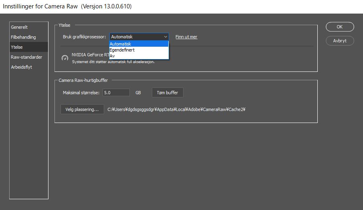Click the NVIDIA GeForce GPU name label
Image resolution: width=363 pixels, height=210 pixels.
coord(90,55)
